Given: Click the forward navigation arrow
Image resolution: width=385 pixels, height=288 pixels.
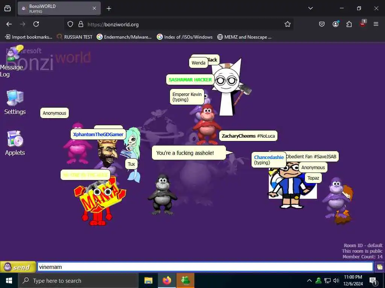Looking at the screenshot, I should click(x=23, y=24).
